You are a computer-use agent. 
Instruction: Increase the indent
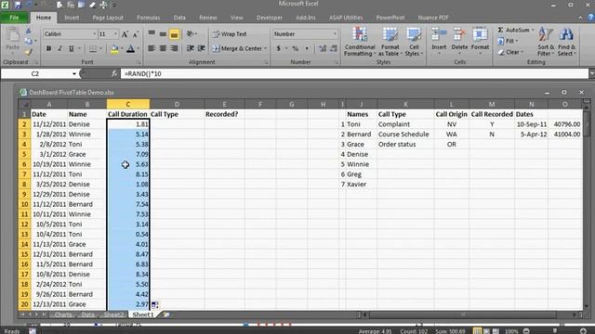coord(201,48)
